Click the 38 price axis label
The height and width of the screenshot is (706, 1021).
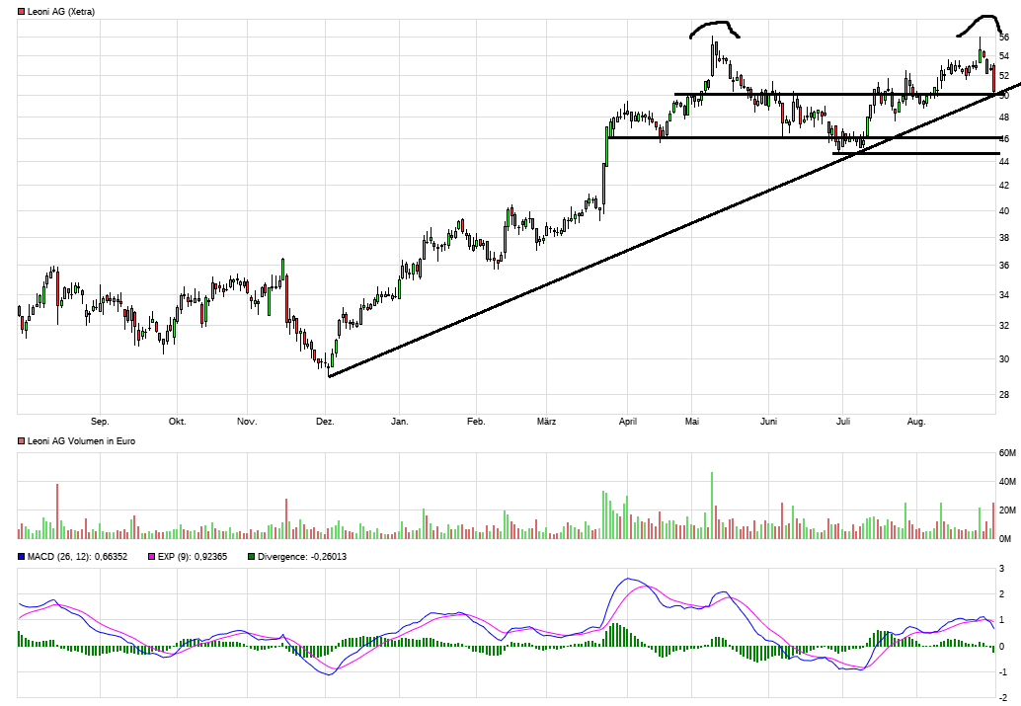(1004, 238)
